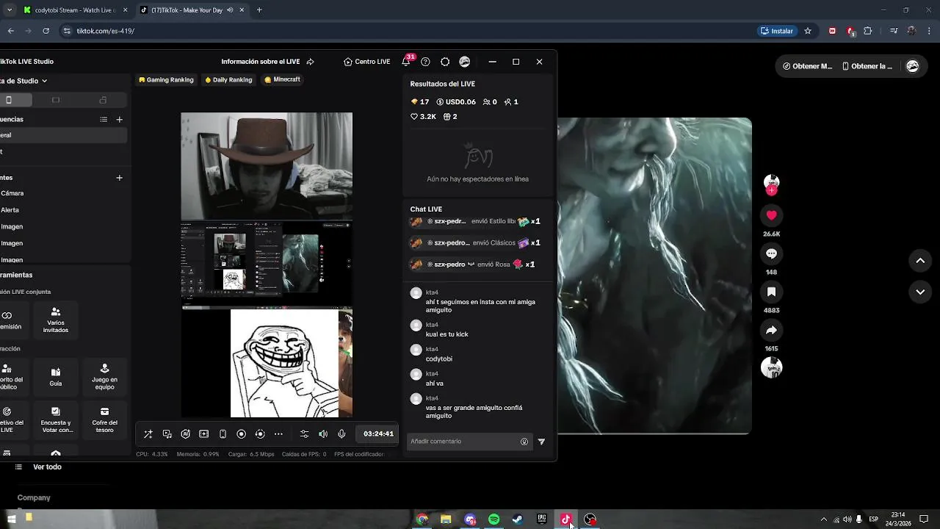Open the help question mark icon
This screenshot has width=940, height=529.
[425, 62]
